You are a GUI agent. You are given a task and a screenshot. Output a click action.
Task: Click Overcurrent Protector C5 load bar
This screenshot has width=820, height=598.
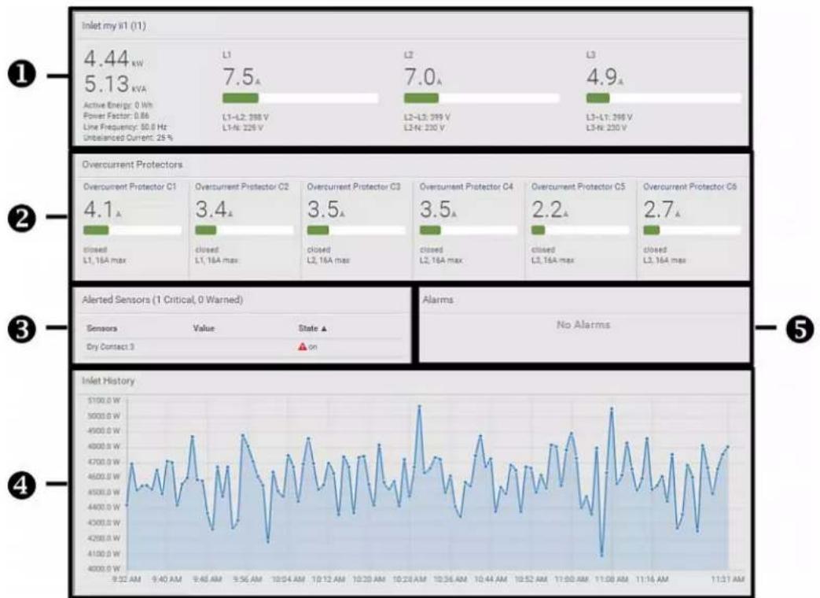coord(580,231)
